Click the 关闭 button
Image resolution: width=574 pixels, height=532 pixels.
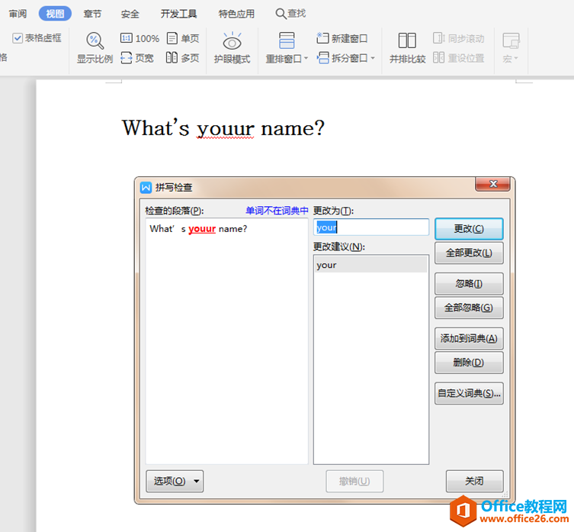474,481
